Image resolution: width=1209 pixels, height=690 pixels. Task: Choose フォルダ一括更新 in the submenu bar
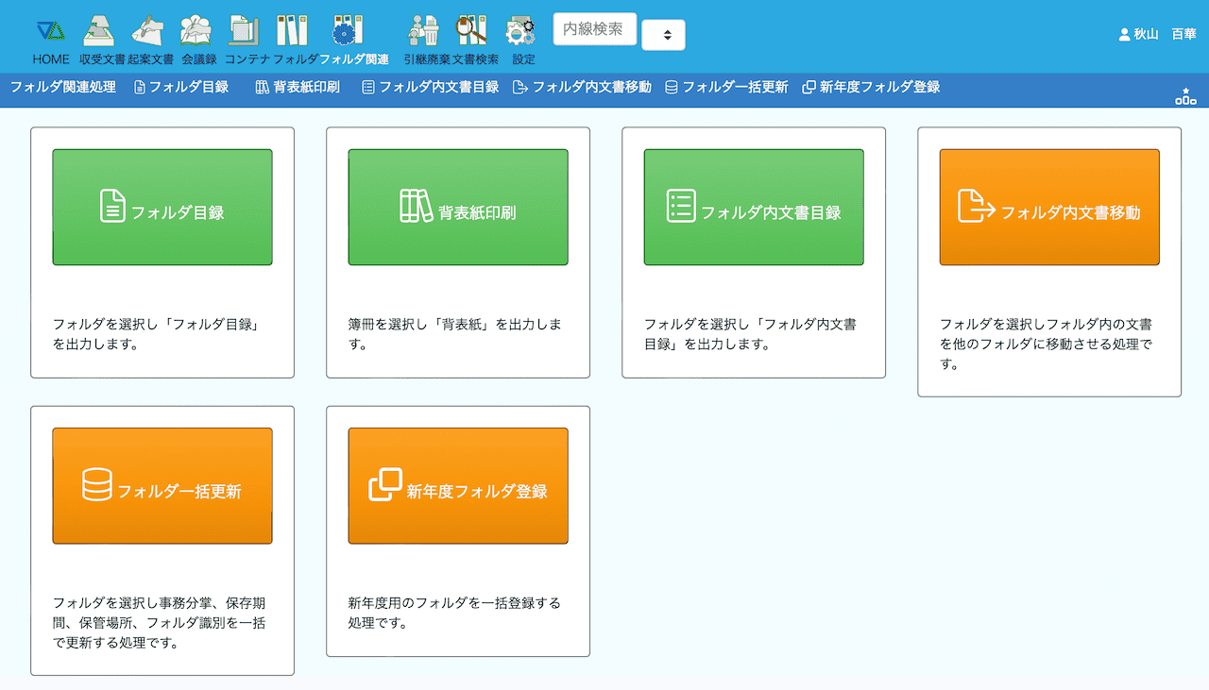coord(726,87)
